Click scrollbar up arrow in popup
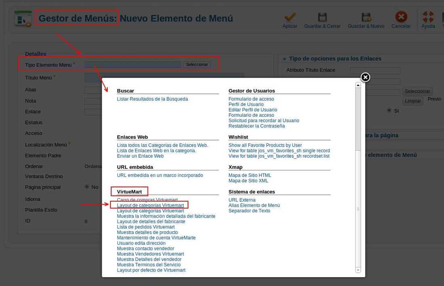This screenshot has height=286, width=444. [x=358, y=85]
